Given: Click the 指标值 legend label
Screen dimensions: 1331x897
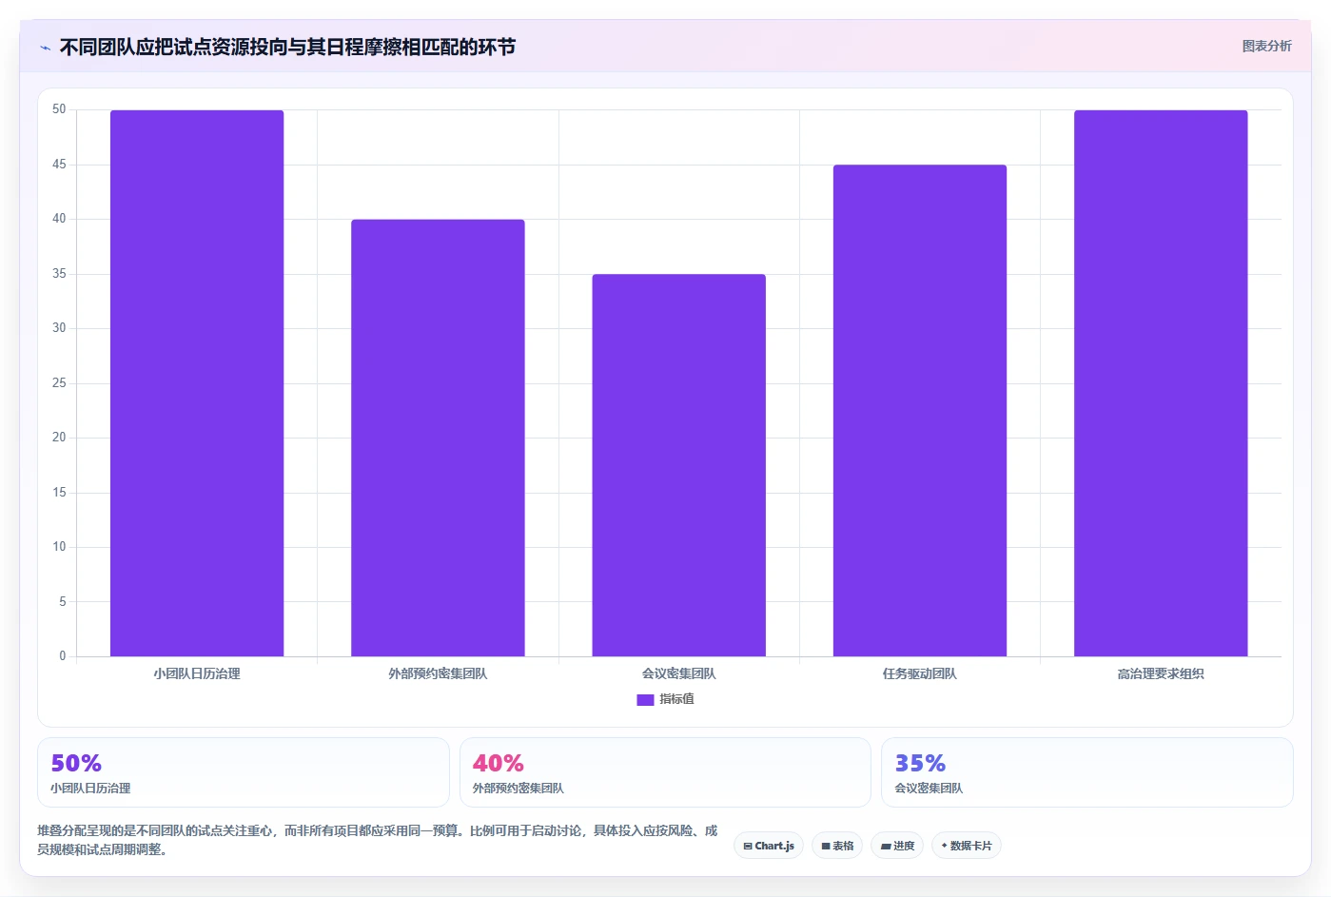Looking at the screenshot, I should [676, 699].
